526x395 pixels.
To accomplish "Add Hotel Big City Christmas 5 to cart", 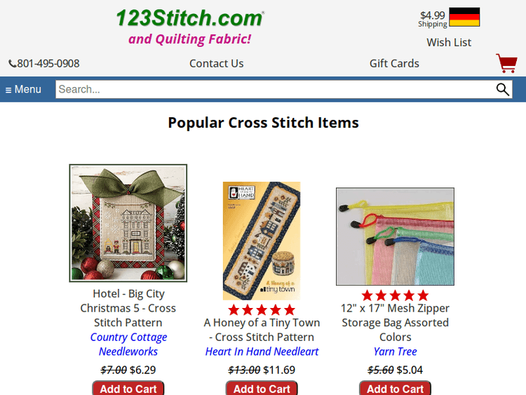I will [128, 388].
